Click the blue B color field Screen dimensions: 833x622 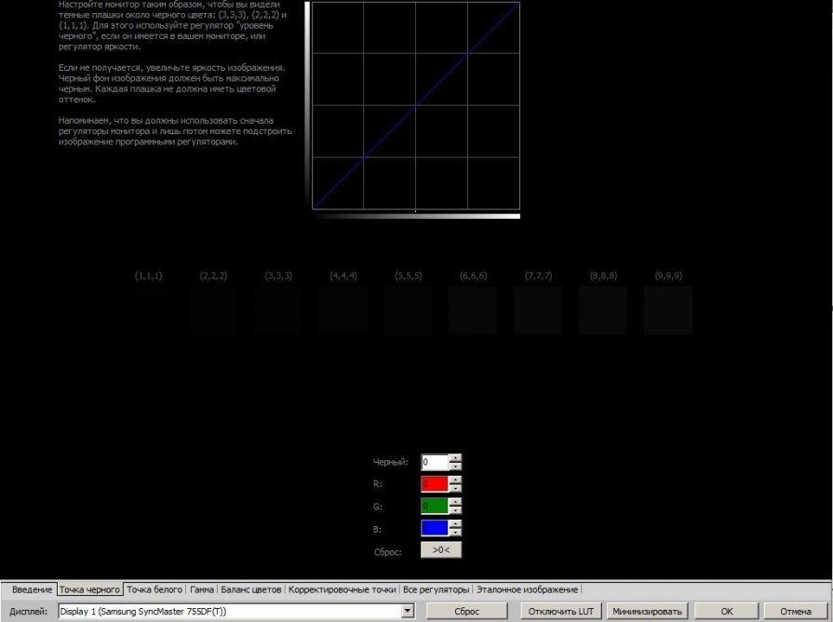435,529
